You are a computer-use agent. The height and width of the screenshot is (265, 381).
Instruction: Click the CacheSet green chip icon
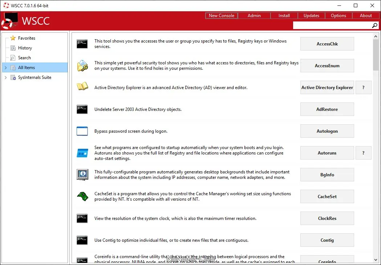click(x=82, y=196)
